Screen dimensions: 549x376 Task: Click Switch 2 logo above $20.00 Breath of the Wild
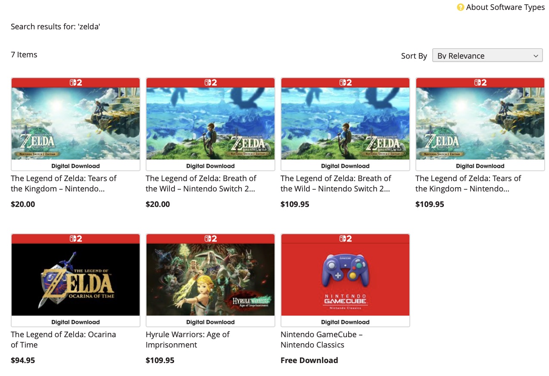(x=211, y=82)
